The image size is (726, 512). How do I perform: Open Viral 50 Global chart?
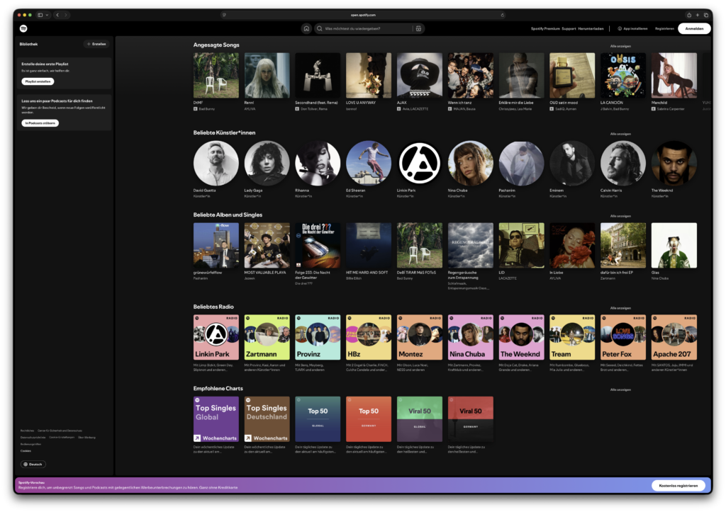click(x=420, y=419)
